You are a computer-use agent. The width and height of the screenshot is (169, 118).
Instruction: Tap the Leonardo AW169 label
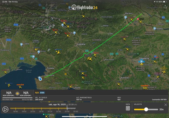[x=159, y=99]
